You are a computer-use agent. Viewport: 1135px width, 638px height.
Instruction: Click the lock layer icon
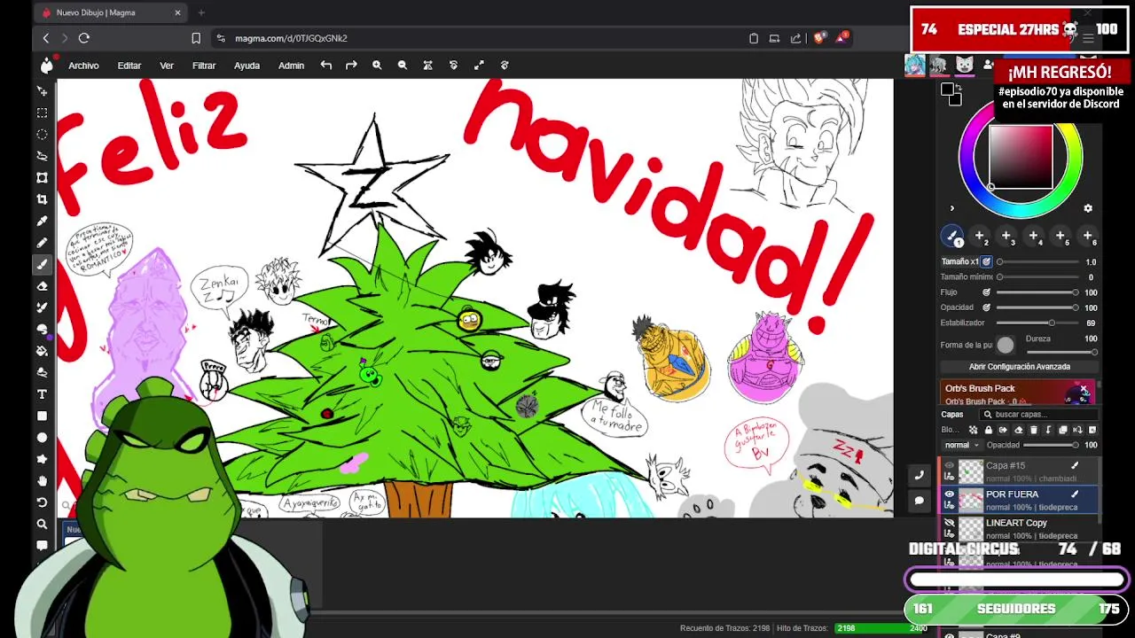[989, 430]
